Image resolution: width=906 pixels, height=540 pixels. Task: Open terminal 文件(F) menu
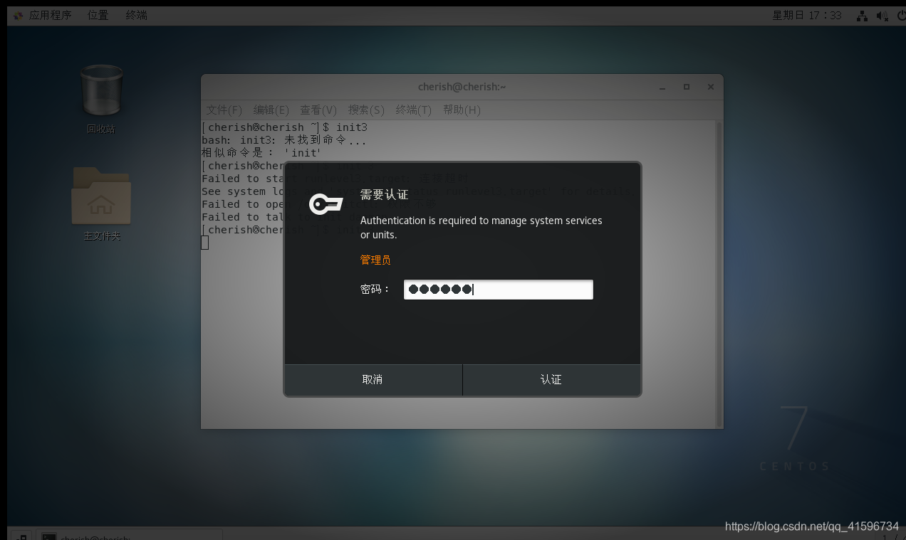(224, 110)
